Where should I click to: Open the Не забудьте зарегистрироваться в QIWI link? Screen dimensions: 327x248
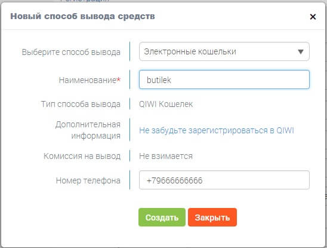pos(217,130)
